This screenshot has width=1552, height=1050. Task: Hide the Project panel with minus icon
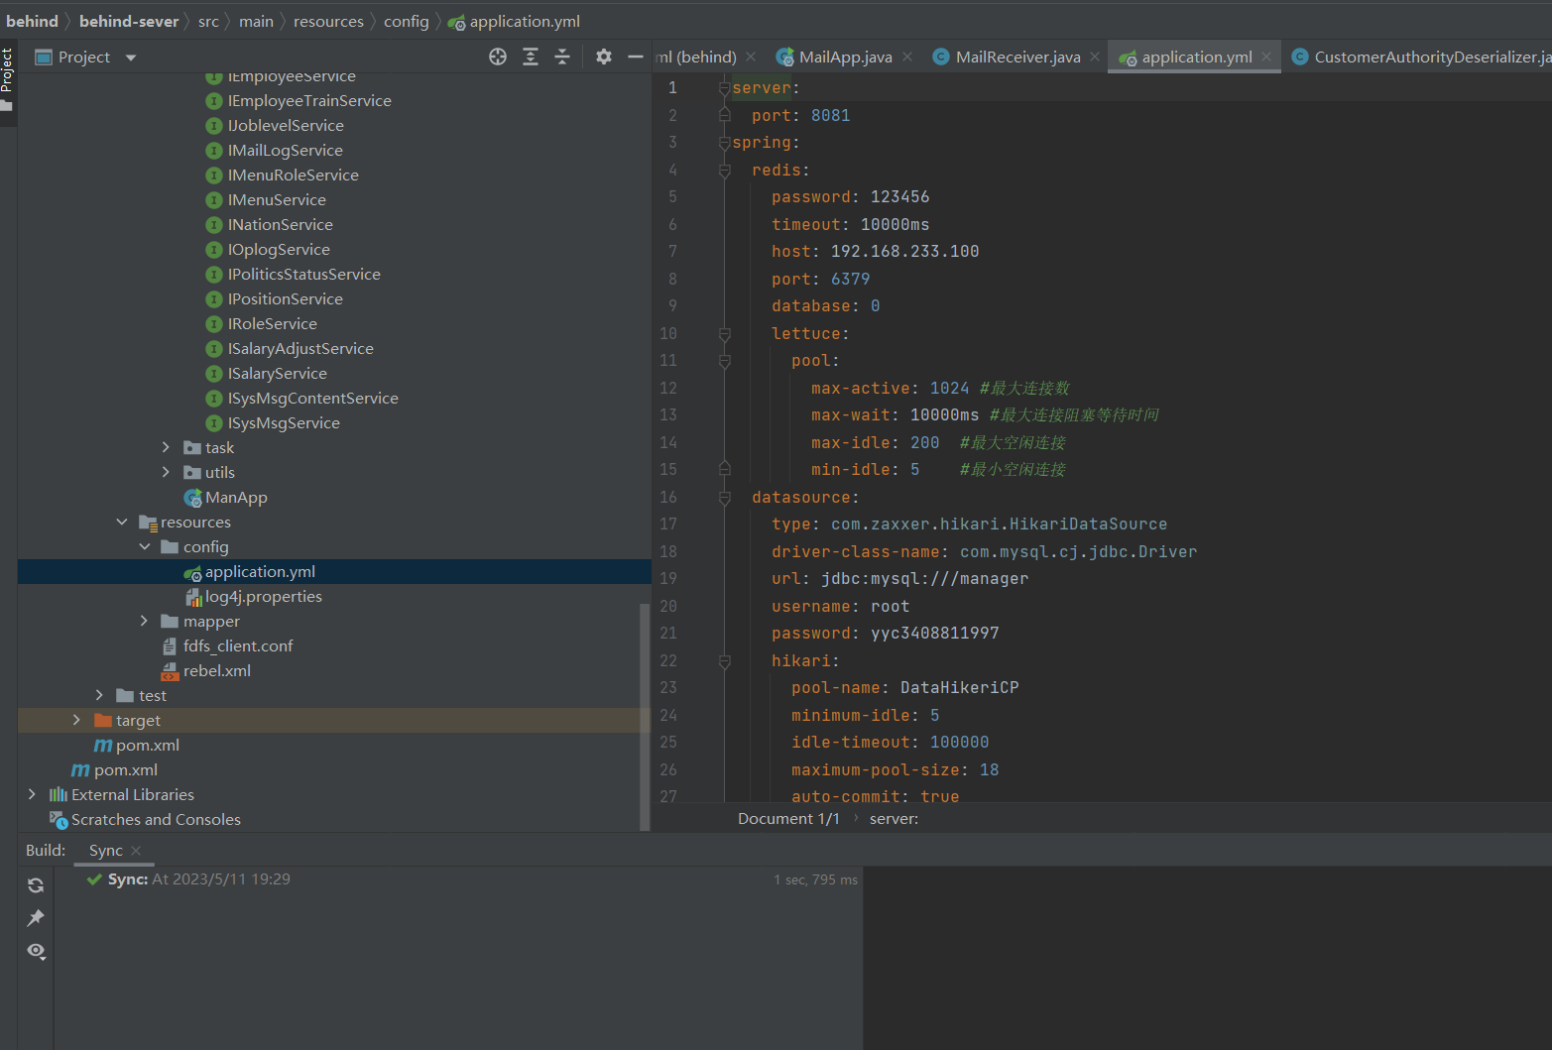636,57
